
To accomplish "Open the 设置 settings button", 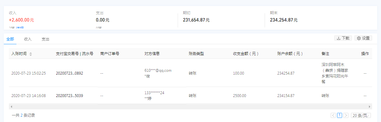I will [x=363, y=38].
